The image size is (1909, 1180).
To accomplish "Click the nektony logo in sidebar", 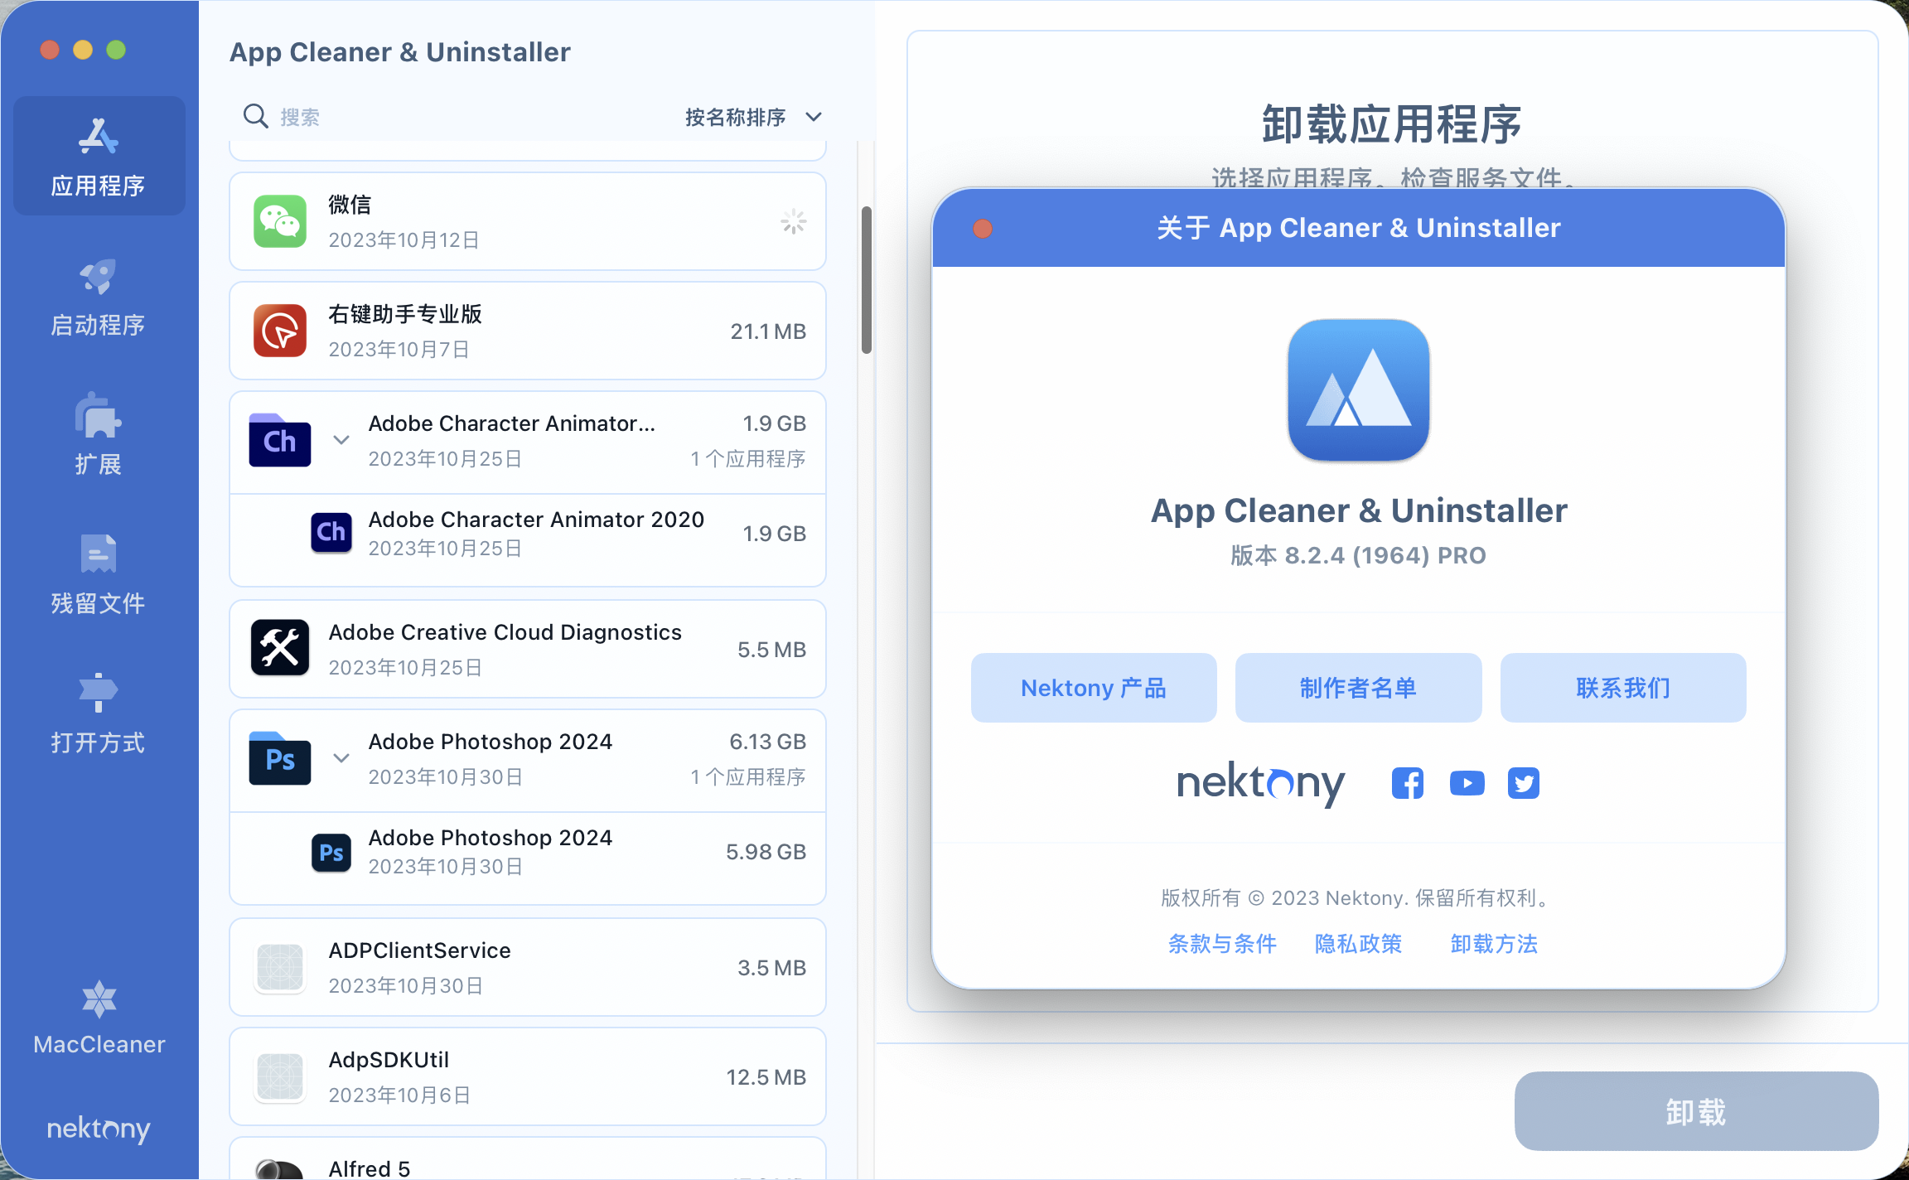I will pyautogui.click(x=99, y=1129).
